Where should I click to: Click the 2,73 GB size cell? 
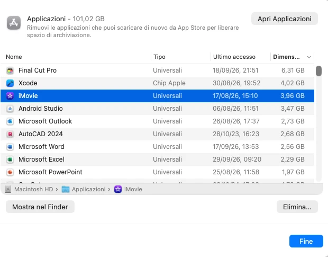(x=293, y=121)
